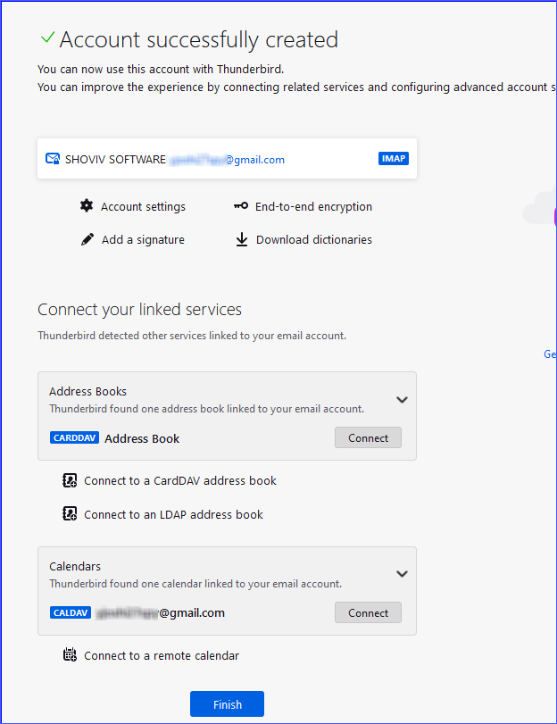The image size is (557, 724).
Task: Connect the CalDAV gmail calendar
Action: click(368, 612)
